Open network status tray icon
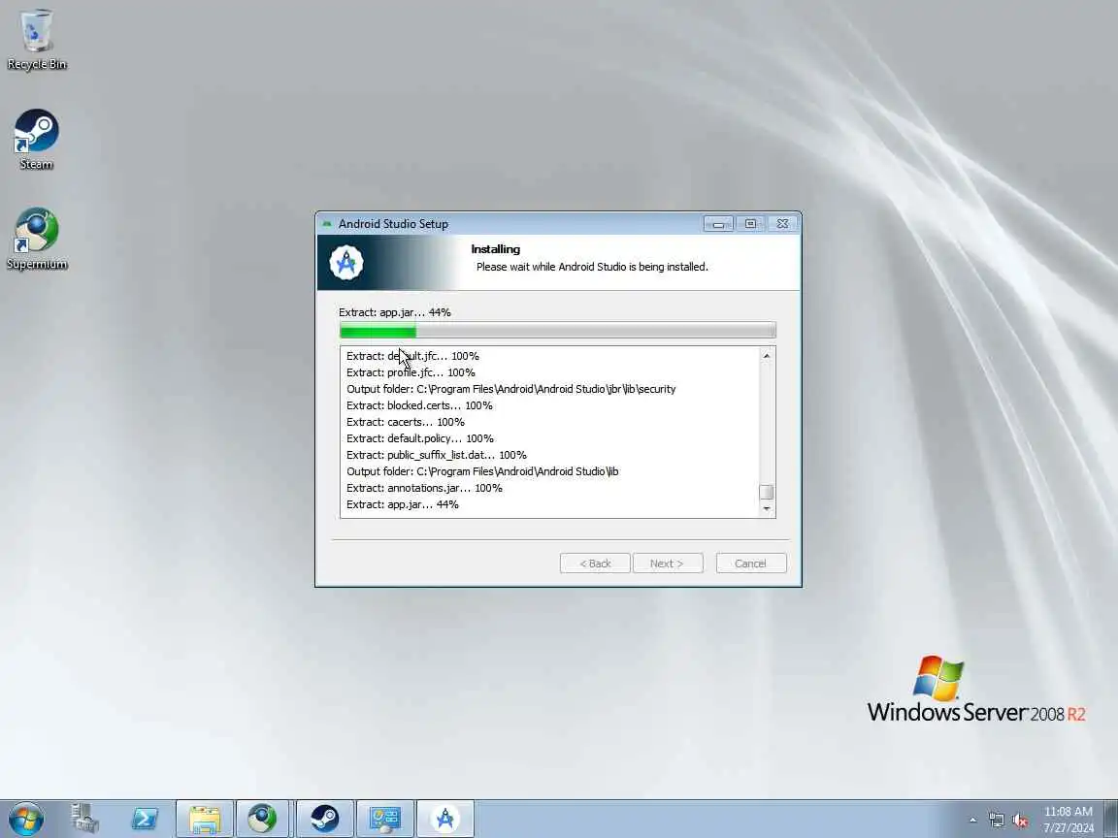Screen dimensions: 1118x838 [996, 821]
